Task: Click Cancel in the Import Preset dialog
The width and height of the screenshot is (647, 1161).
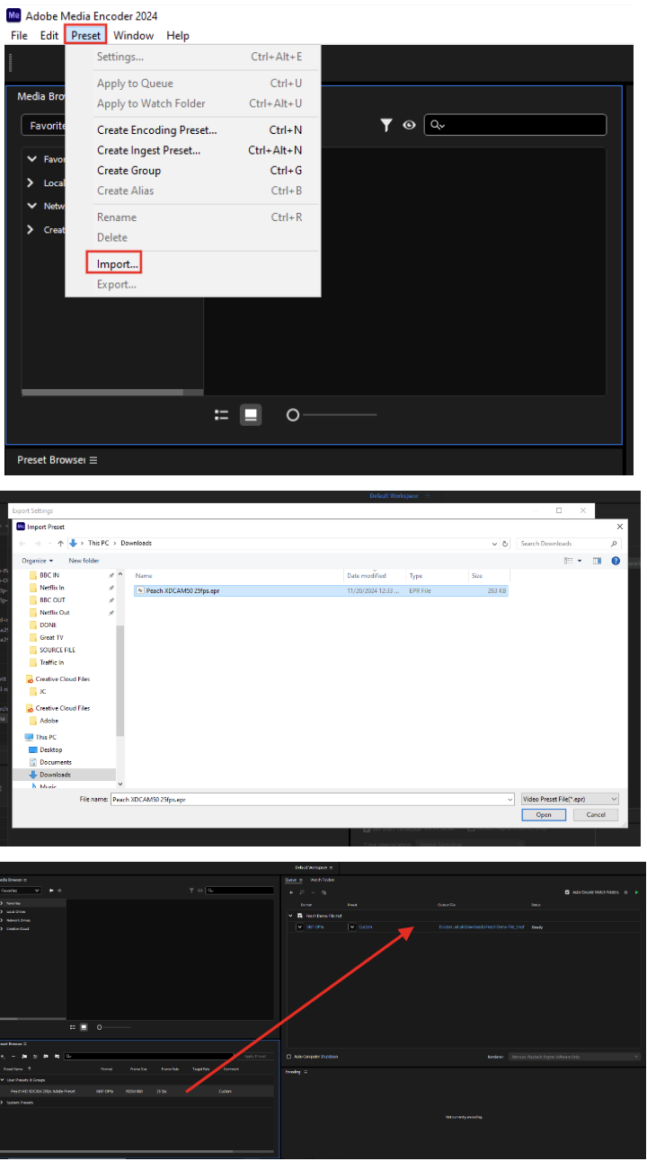Action: pyautogui.click(x=596, y=815)
